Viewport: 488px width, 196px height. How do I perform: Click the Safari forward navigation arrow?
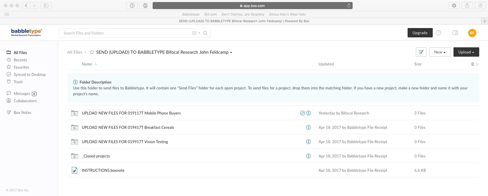click(34, 6)
